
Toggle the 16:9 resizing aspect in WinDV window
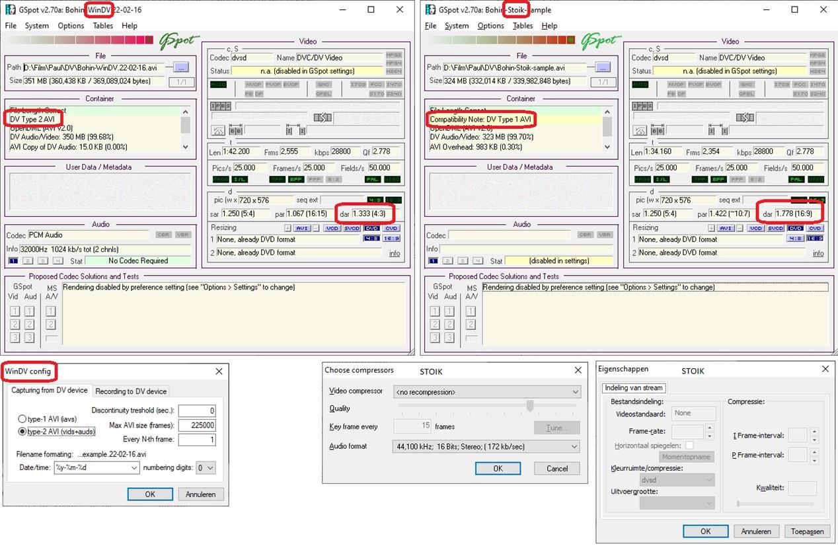[391, 239]
